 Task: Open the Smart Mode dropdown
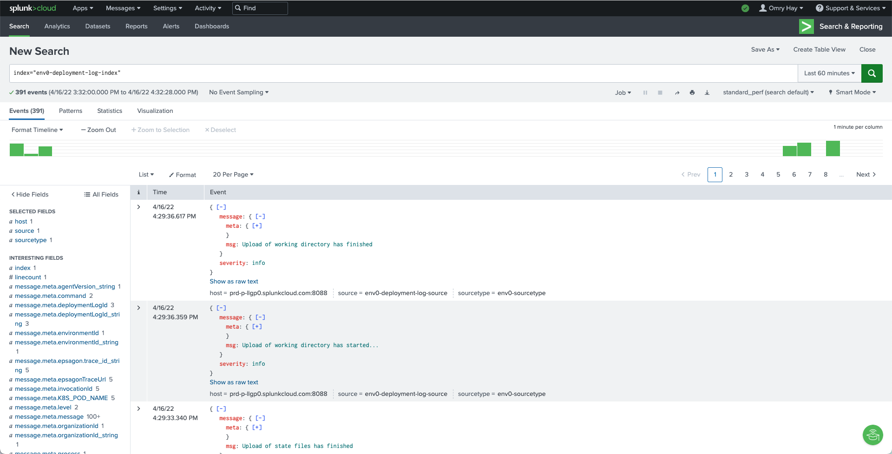pos(853,92)
